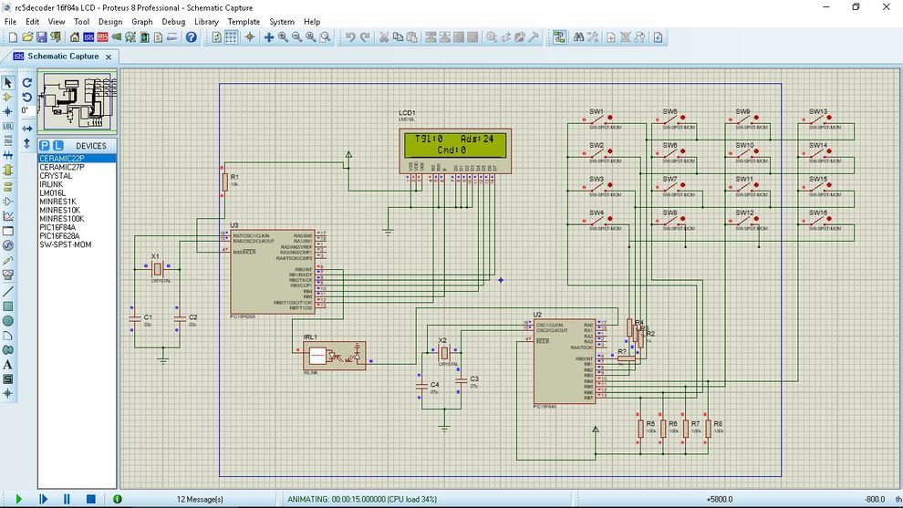Cut selection with the scissors icon
This screenshot has width=903, height=508.
(384, 37)
